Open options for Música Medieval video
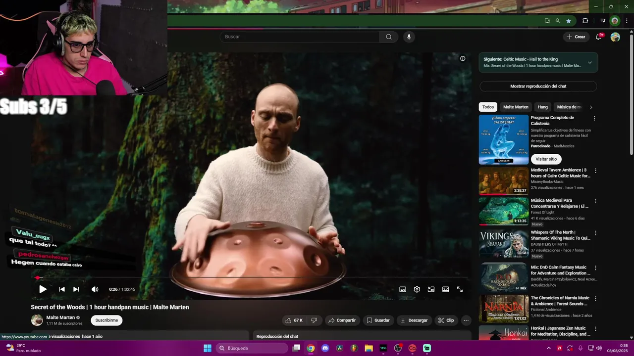Image resolution: width=634 pixels, height=356 pixels. 595,201
